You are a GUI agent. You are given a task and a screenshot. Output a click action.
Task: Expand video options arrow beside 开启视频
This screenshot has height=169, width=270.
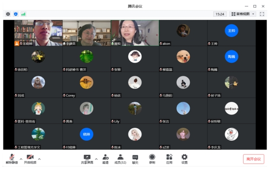pyautogui.click(x=39, y=159)
